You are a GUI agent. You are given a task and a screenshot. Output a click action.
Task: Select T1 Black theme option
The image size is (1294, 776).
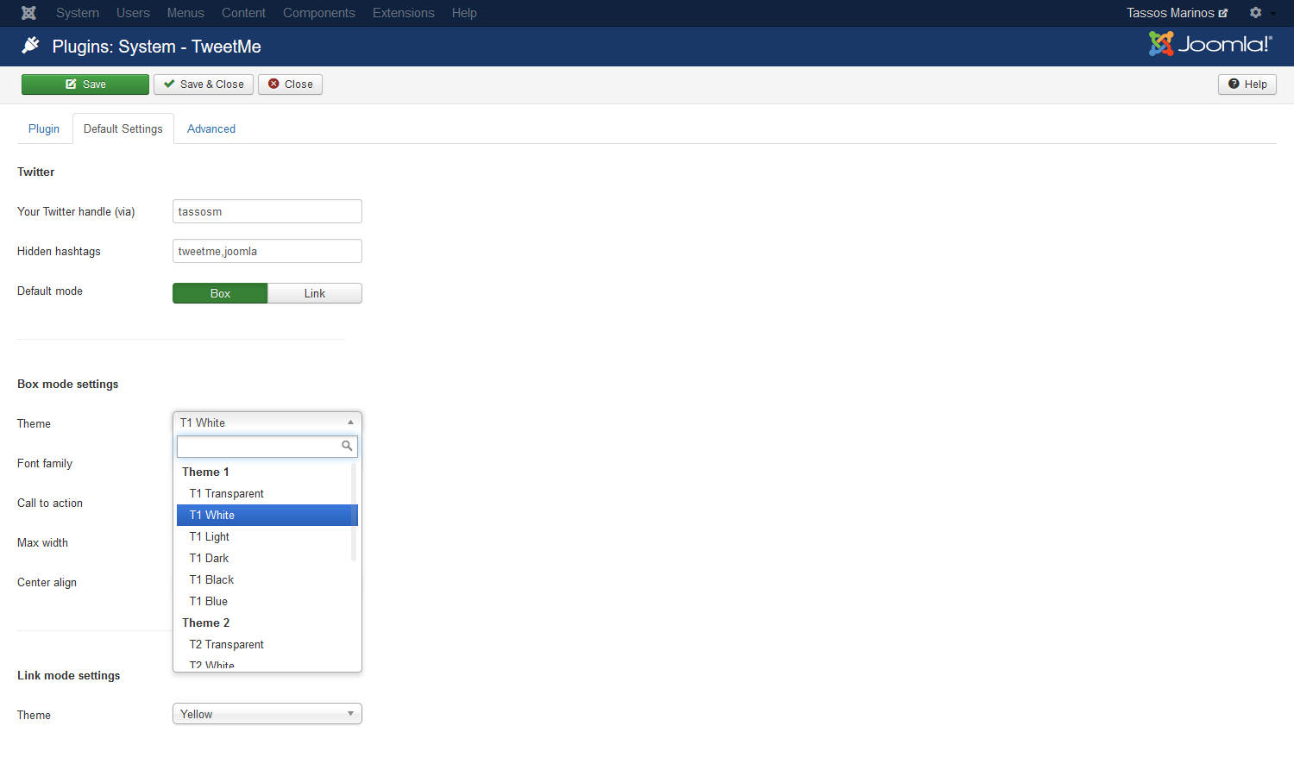click(x=266, y=579)
